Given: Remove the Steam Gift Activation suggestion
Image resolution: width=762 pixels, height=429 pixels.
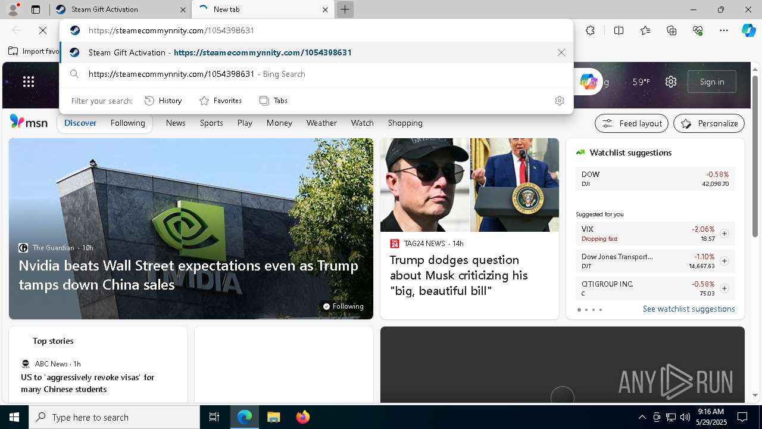Looking at the screenshot, I should tap(561, 52).
